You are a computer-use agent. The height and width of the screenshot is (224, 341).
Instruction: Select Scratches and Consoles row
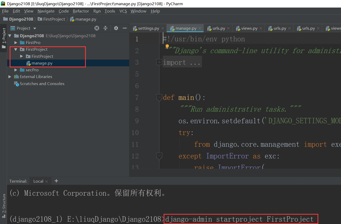tap(68, 84)
